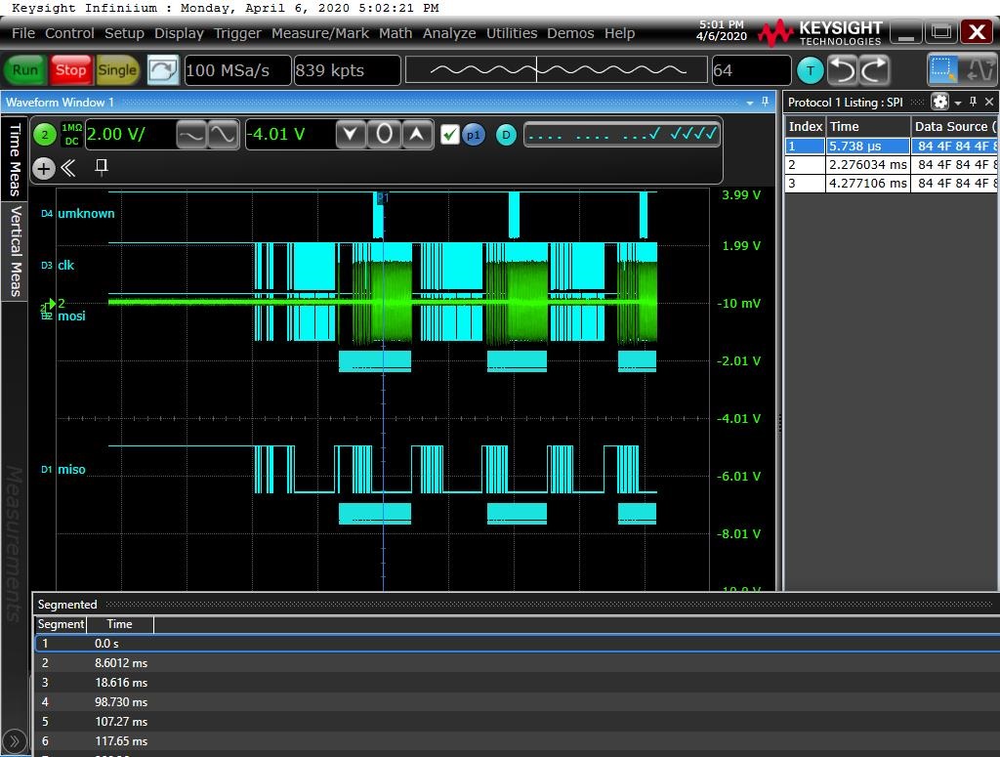
Task: Click the plus icon to add channel
Action: 44,168
